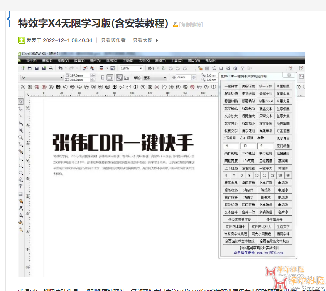Click the 一键拼音 button in plugin panel
This screenshot has height=291, width=326.
tap(231, 86)
